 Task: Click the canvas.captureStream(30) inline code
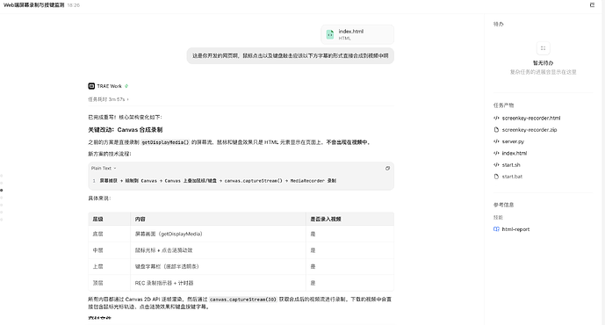(x=243, y=300)
